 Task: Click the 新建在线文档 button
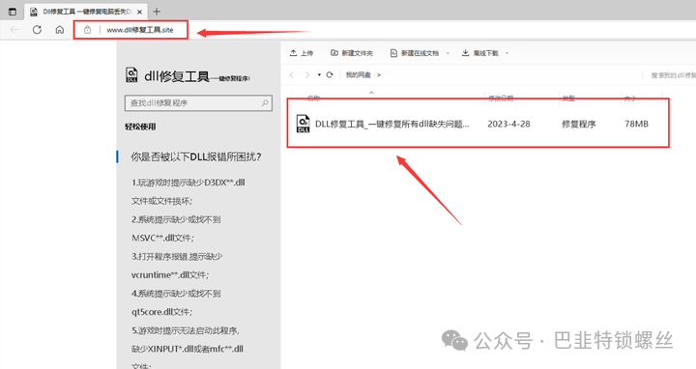point(414,53)
